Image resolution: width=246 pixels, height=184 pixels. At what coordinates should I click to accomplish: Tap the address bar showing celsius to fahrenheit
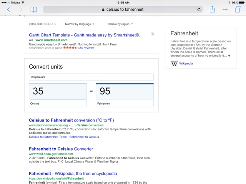(x=123, y=9)
